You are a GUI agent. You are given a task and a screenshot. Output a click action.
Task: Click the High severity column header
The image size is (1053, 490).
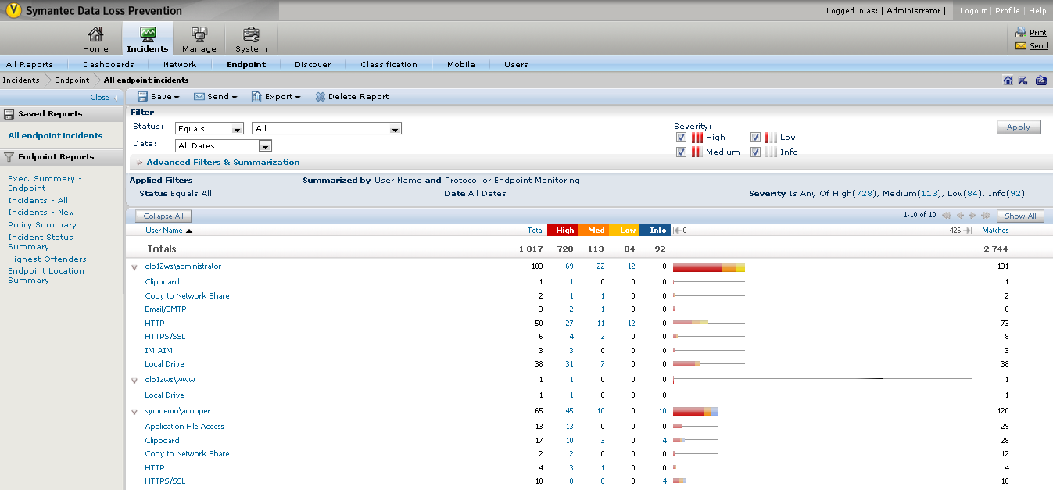click(563, 231)
